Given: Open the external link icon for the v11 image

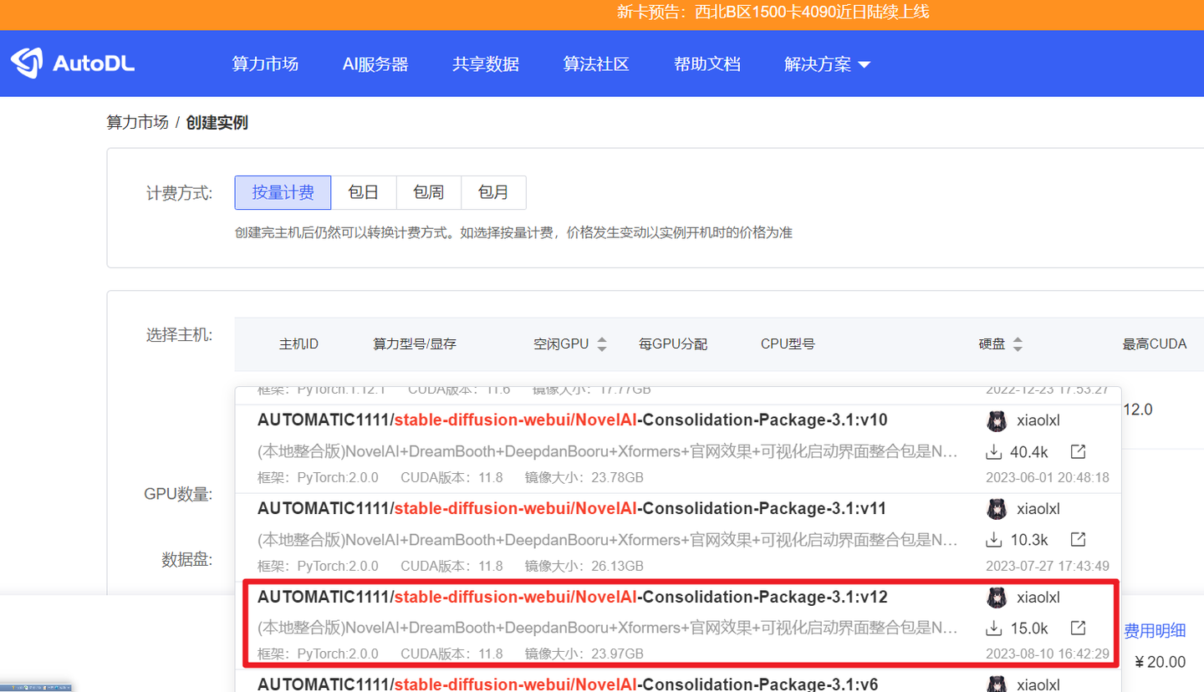Looking at the screenshot, I should click(x=1079, y=539).
